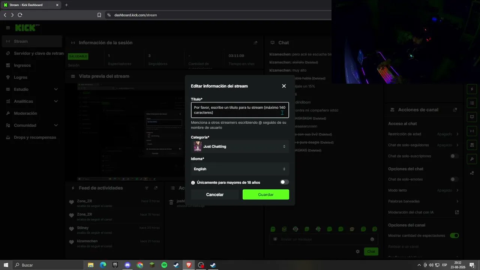Click the Kick logo
Image resolution: width=480 pixels, height=270 pixels.
click(26, 28)
